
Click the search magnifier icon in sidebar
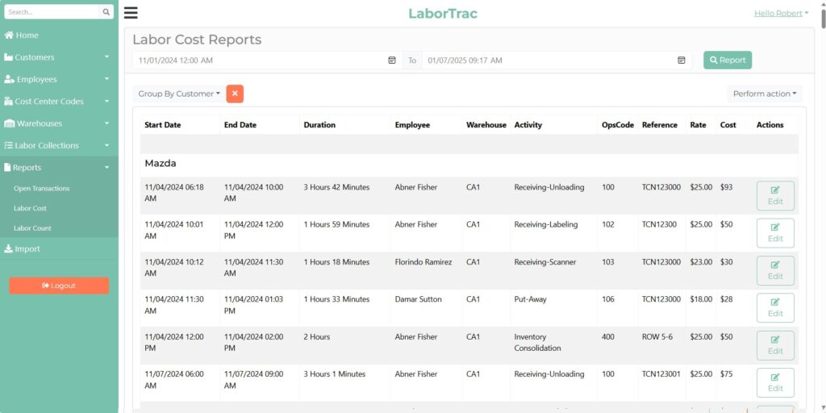[x=106, y=12]
